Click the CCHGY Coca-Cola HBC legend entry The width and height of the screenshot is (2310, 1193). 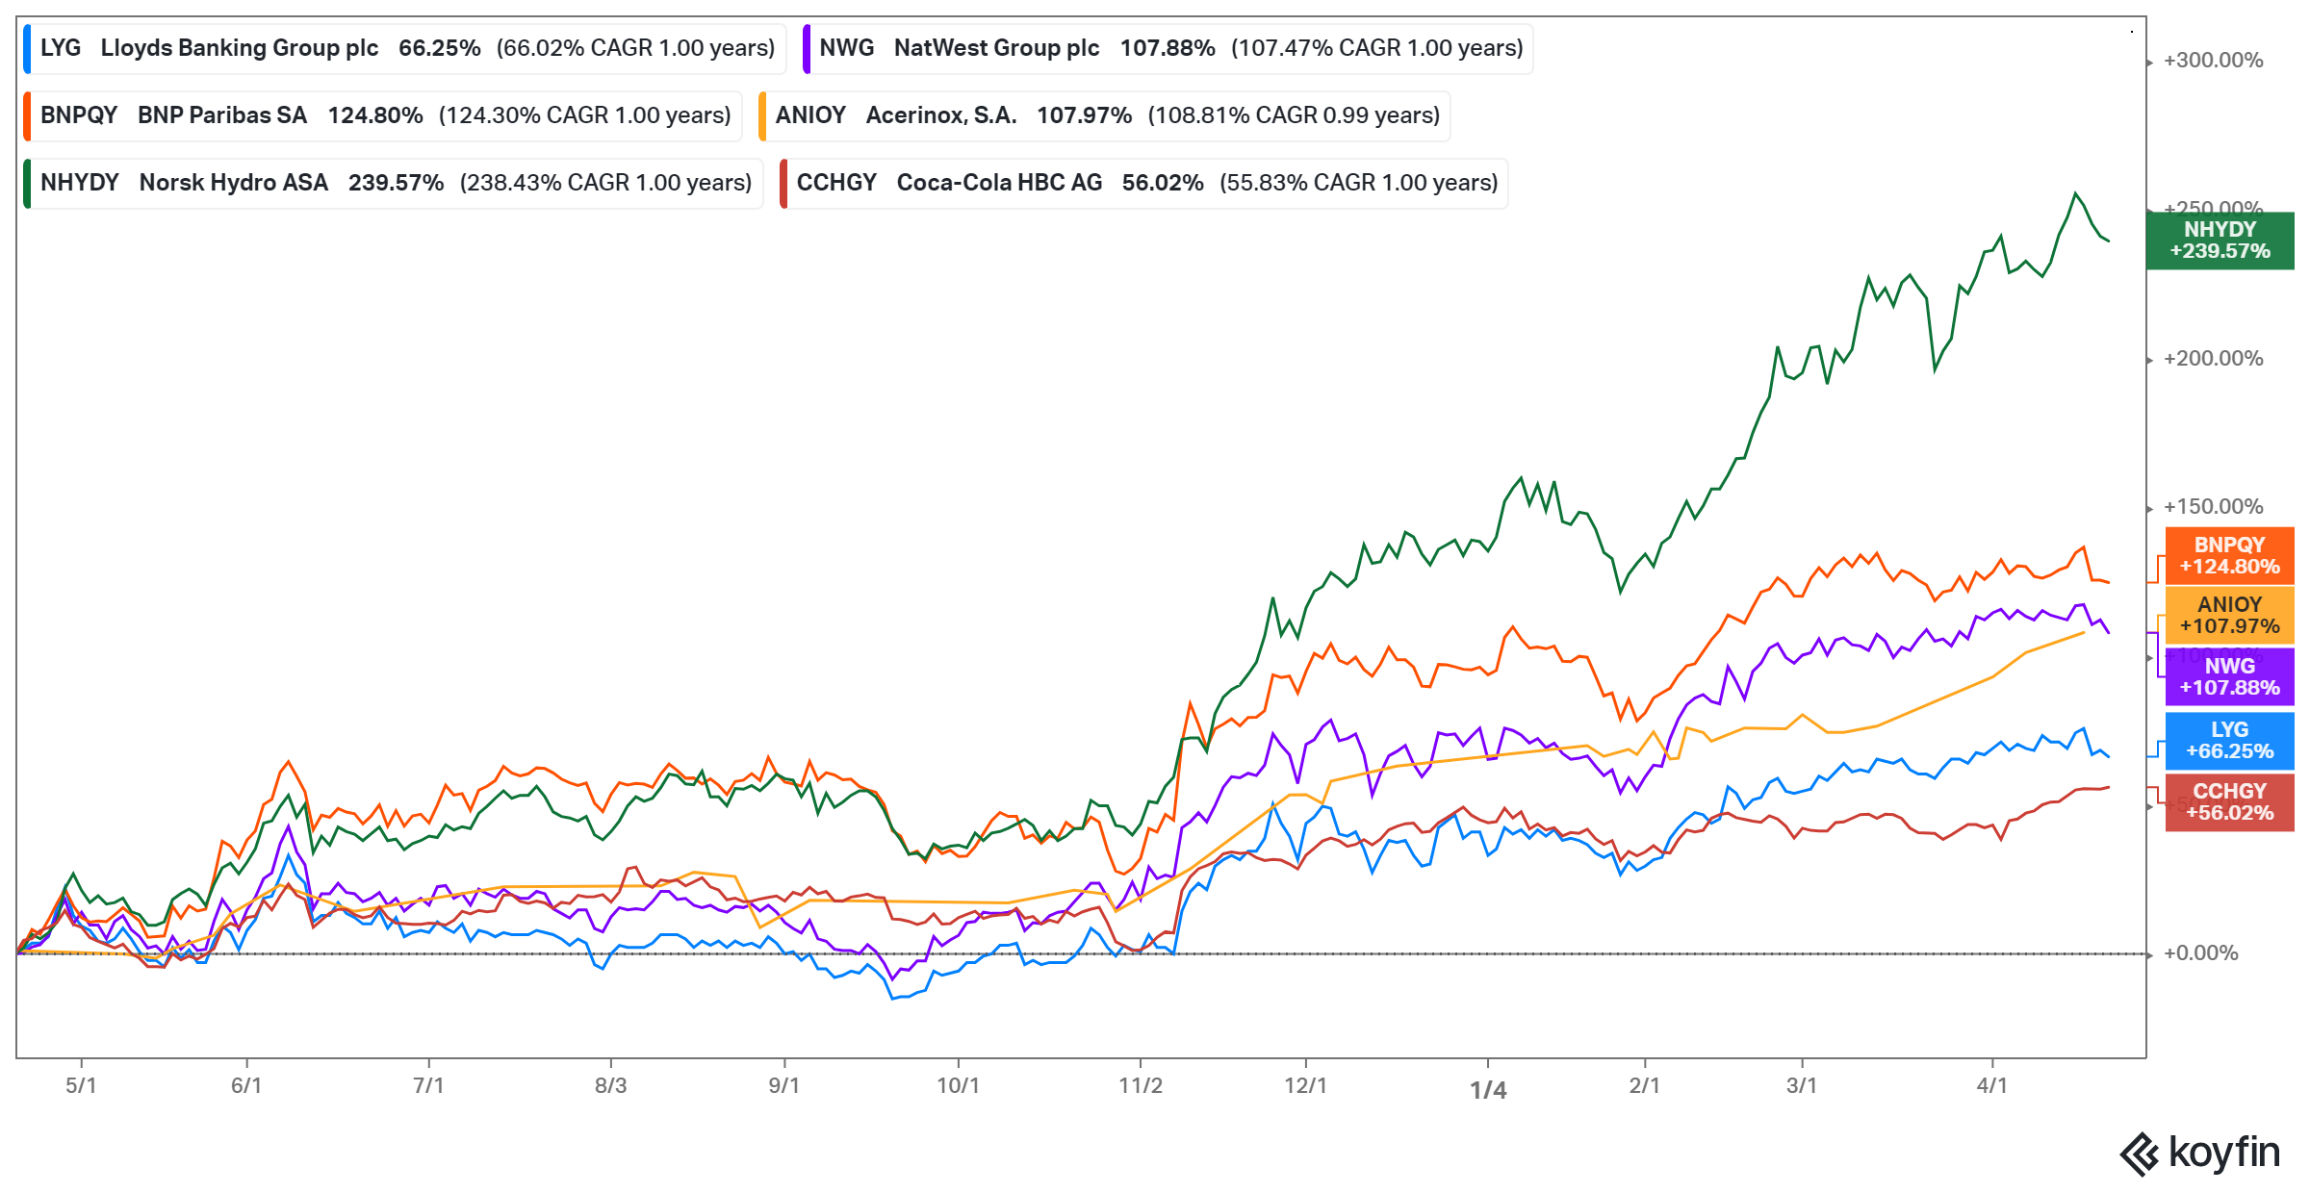click(x=1144, y=183)
